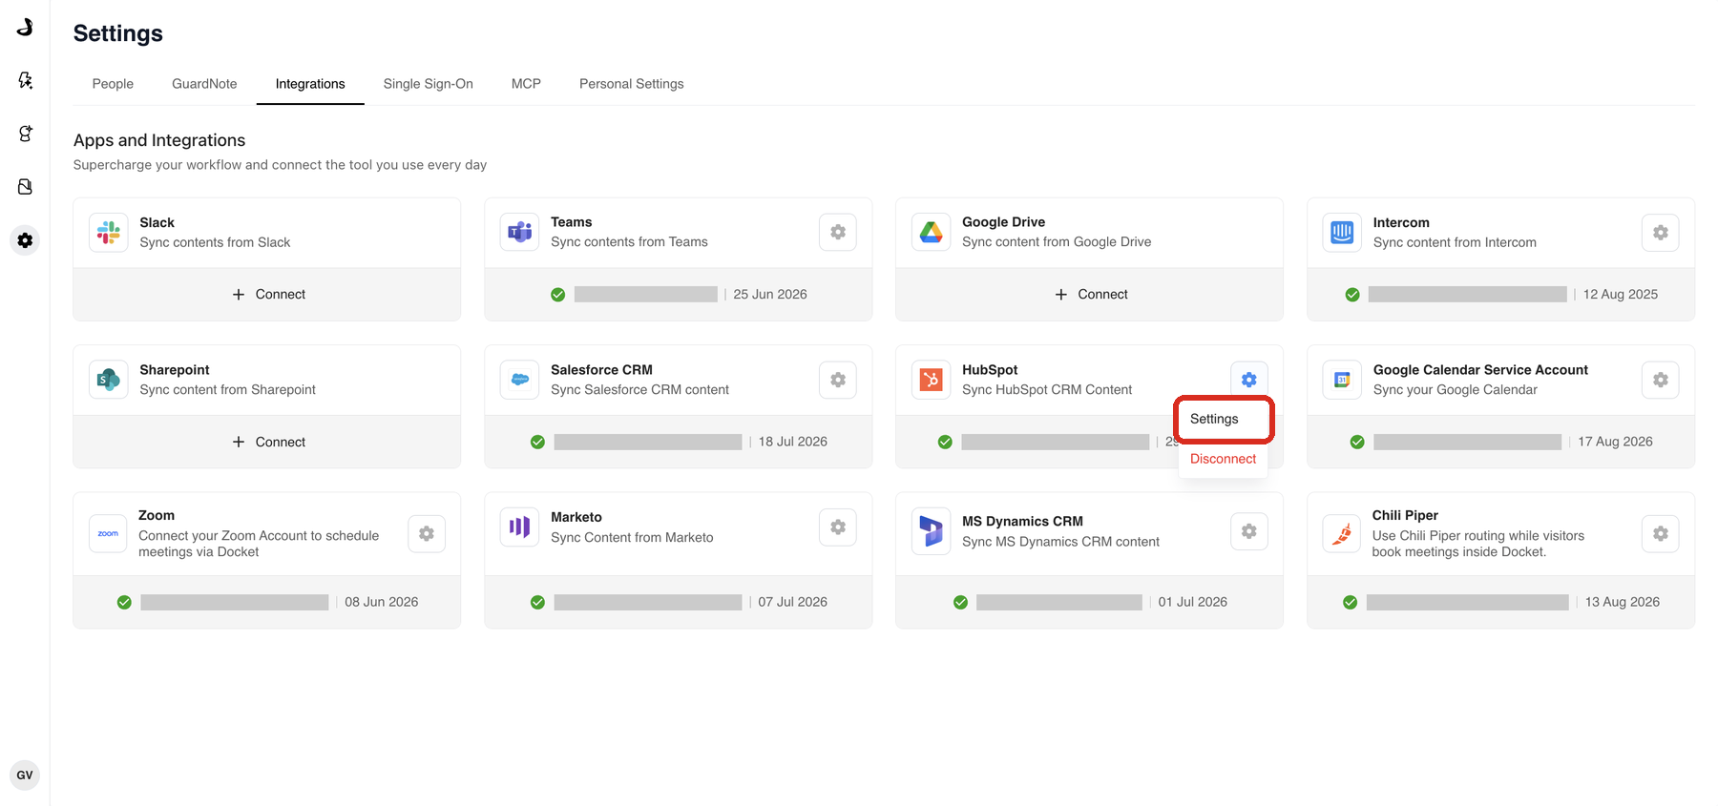This screenshot has width=1718, height=806.
Task: Connect the Google Drive integration
Action: coord(1090,295)
